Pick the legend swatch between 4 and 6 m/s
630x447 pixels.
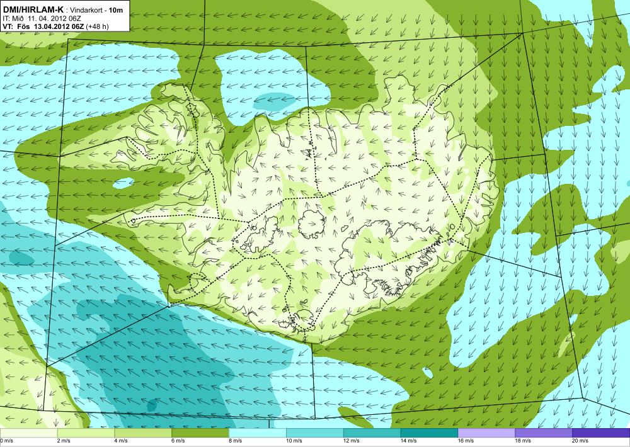[143, 433]
